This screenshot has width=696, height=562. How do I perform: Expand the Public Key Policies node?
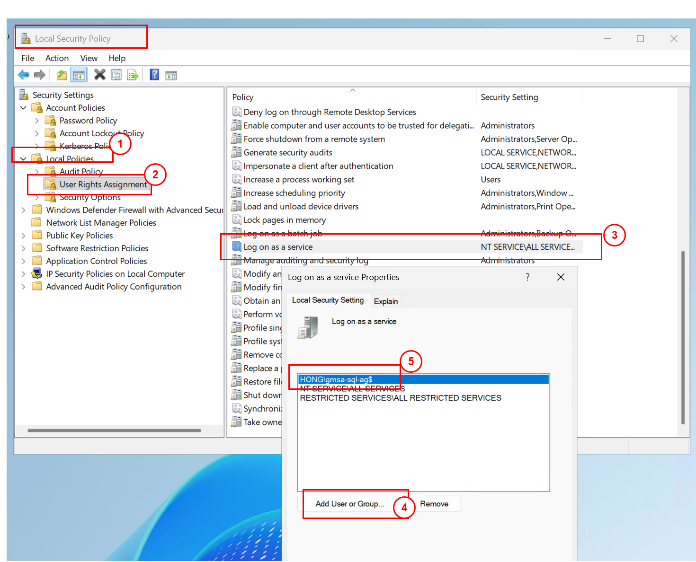(x=23, y=236)
